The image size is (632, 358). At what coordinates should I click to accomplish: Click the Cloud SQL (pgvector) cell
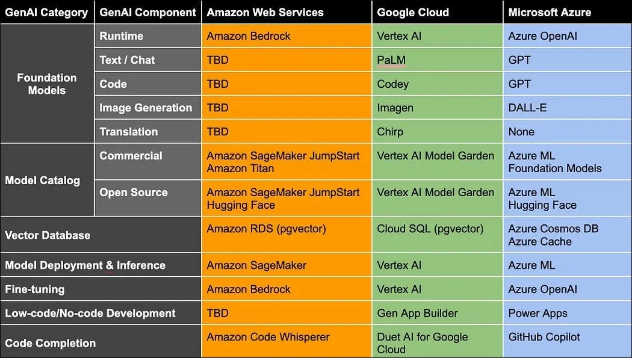tap(438, 235)
